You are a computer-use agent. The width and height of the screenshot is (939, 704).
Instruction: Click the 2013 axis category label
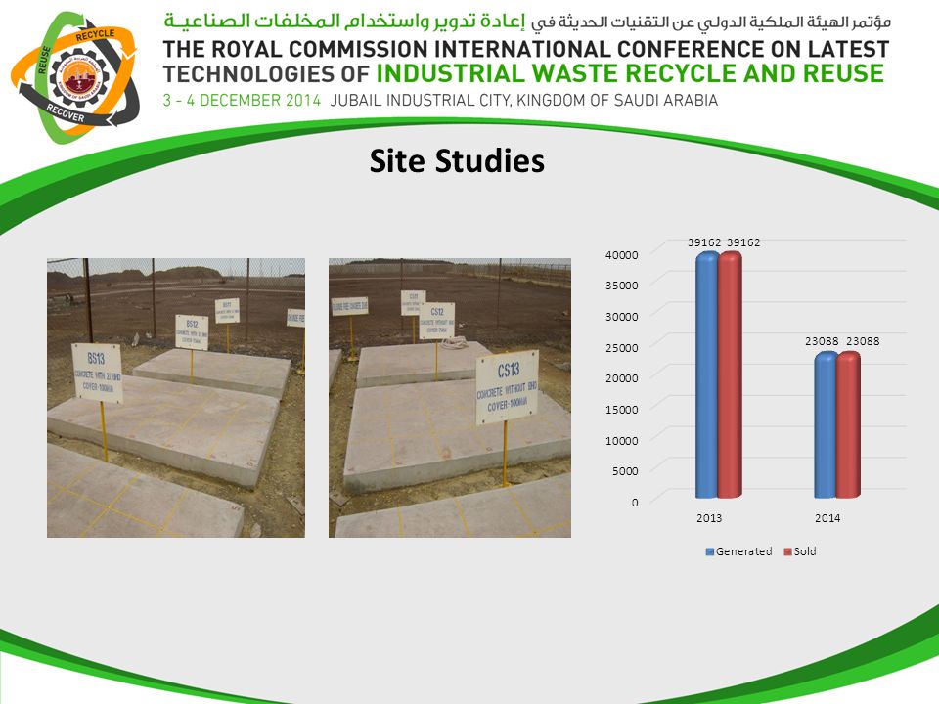[x=709, y=518]
